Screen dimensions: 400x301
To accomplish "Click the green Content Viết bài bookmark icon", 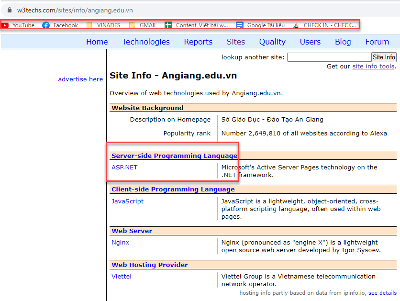I will tap(168, 25).
